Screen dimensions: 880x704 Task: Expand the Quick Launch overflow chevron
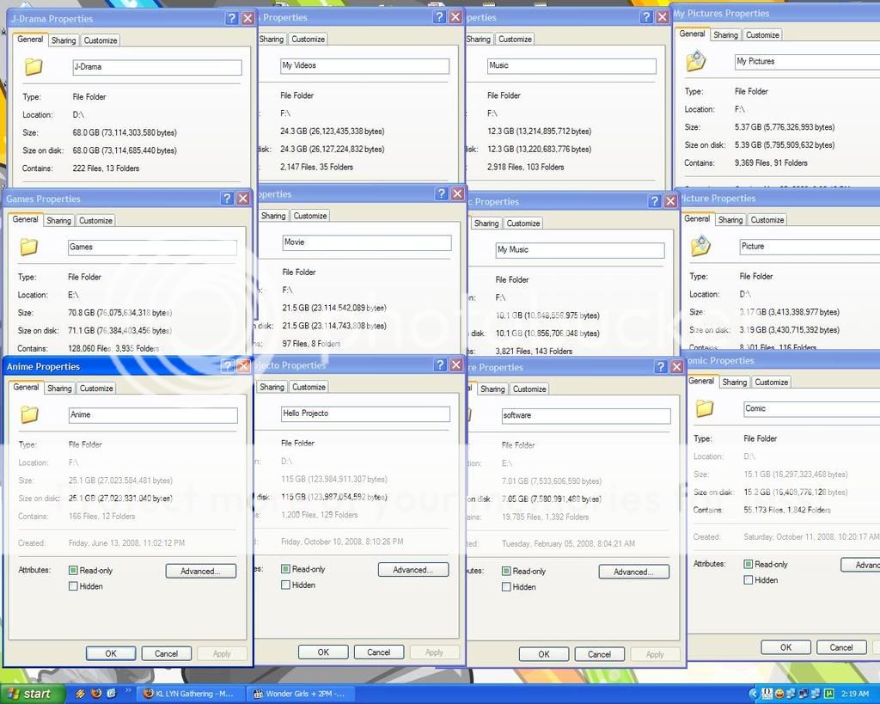pos(129,690)
